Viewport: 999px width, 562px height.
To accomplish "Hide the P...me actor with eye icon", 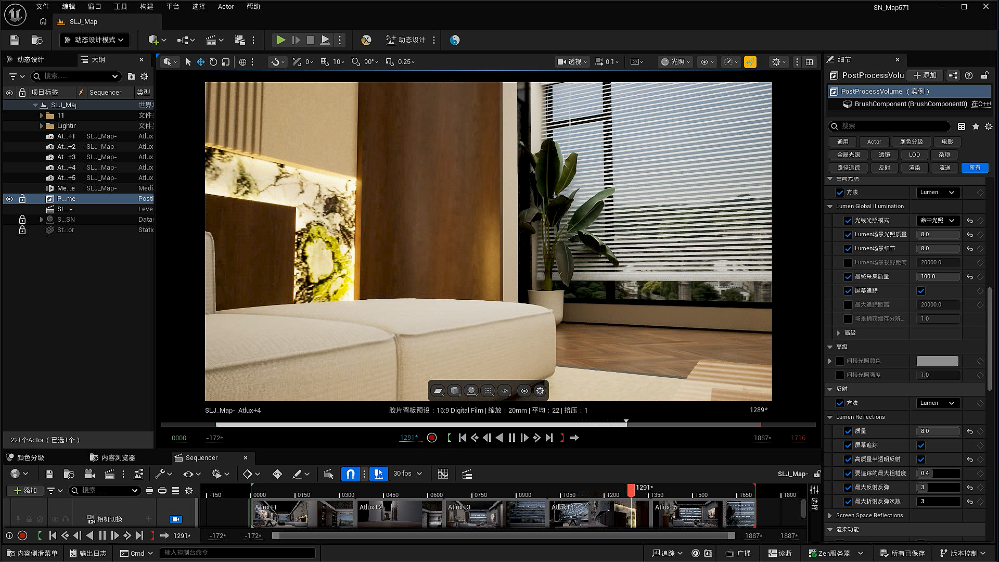I will click(9, 199).
